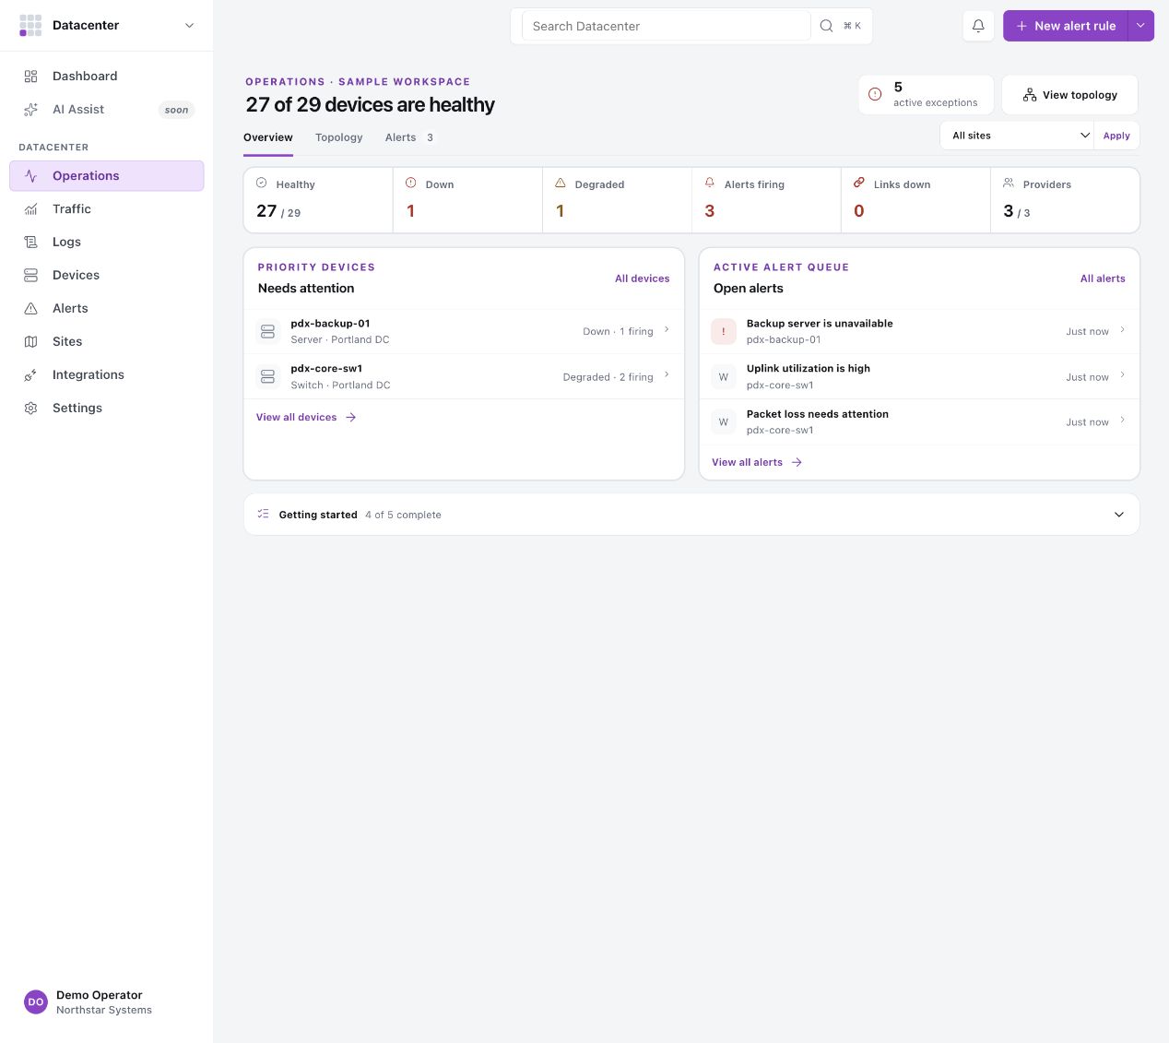
Task: Open the Dashboard sidebar icon
Action: [x=30, y=77]
